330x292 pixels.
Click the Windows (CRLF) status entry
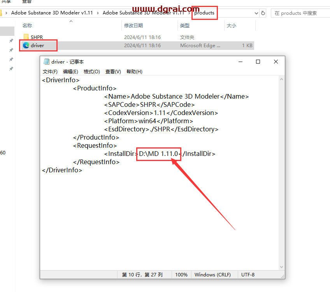(x=212, y=275)
